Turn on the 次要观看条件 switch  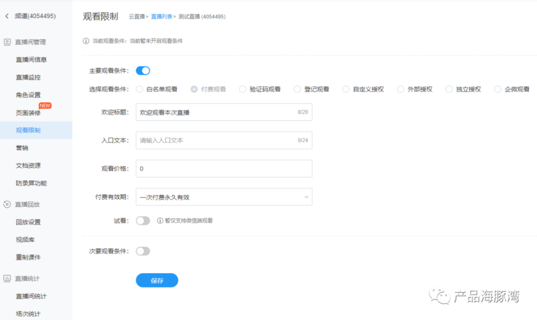tap(143, 251)
